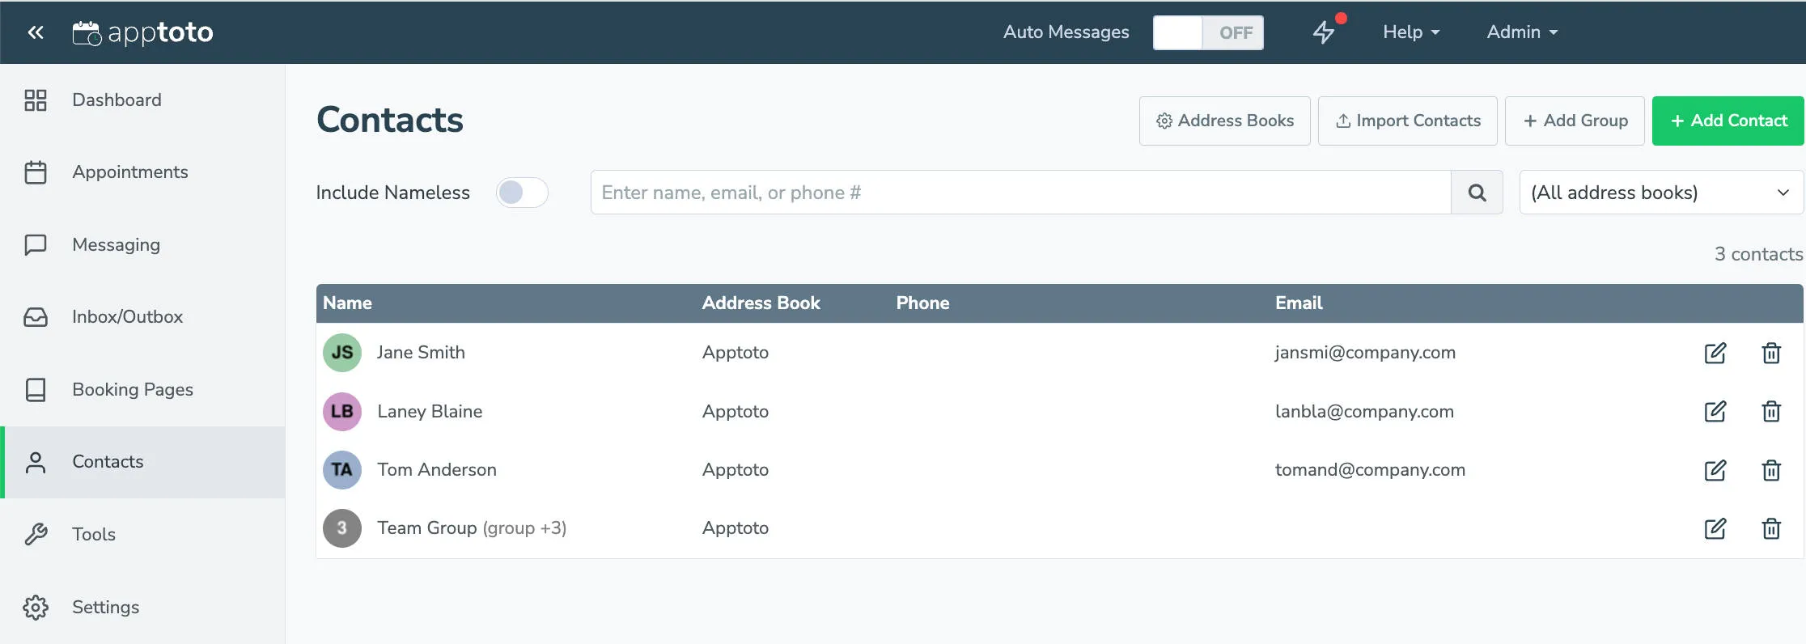Click the Phone column header
This screenshot has width=1806, height=644.
[922, 303]
